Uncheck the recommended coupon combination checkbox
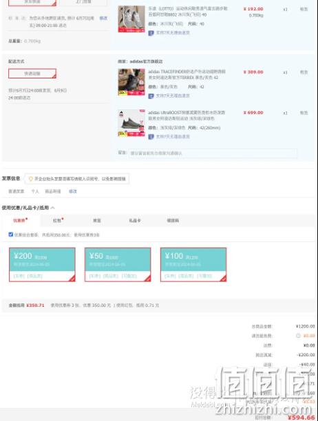318x421 pixels. 11,235
